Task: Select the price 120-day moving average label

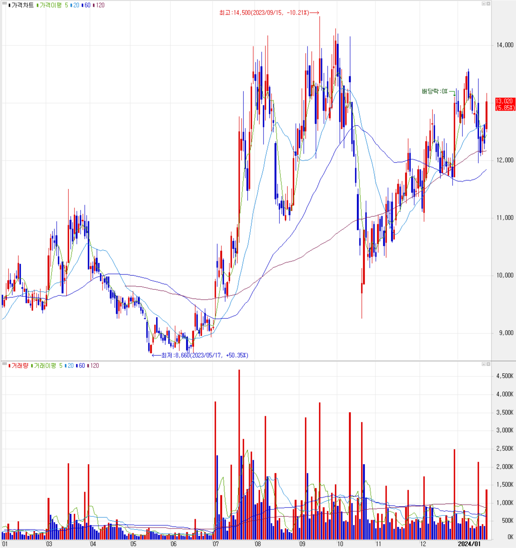Action: (100, 5)
